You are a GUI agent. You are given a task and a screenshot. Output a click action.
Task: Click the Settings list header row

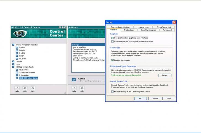(x=88, y=45)
